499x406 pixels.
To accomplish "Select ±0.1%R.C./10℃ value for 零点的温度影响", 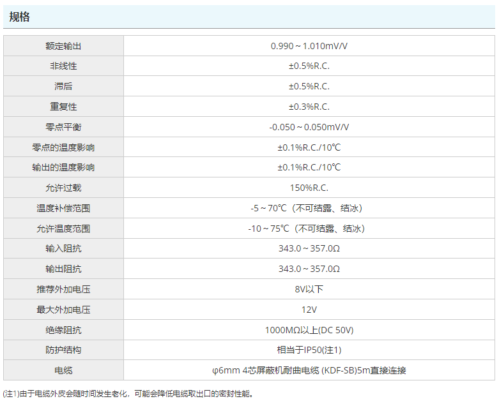I will 309,147.
